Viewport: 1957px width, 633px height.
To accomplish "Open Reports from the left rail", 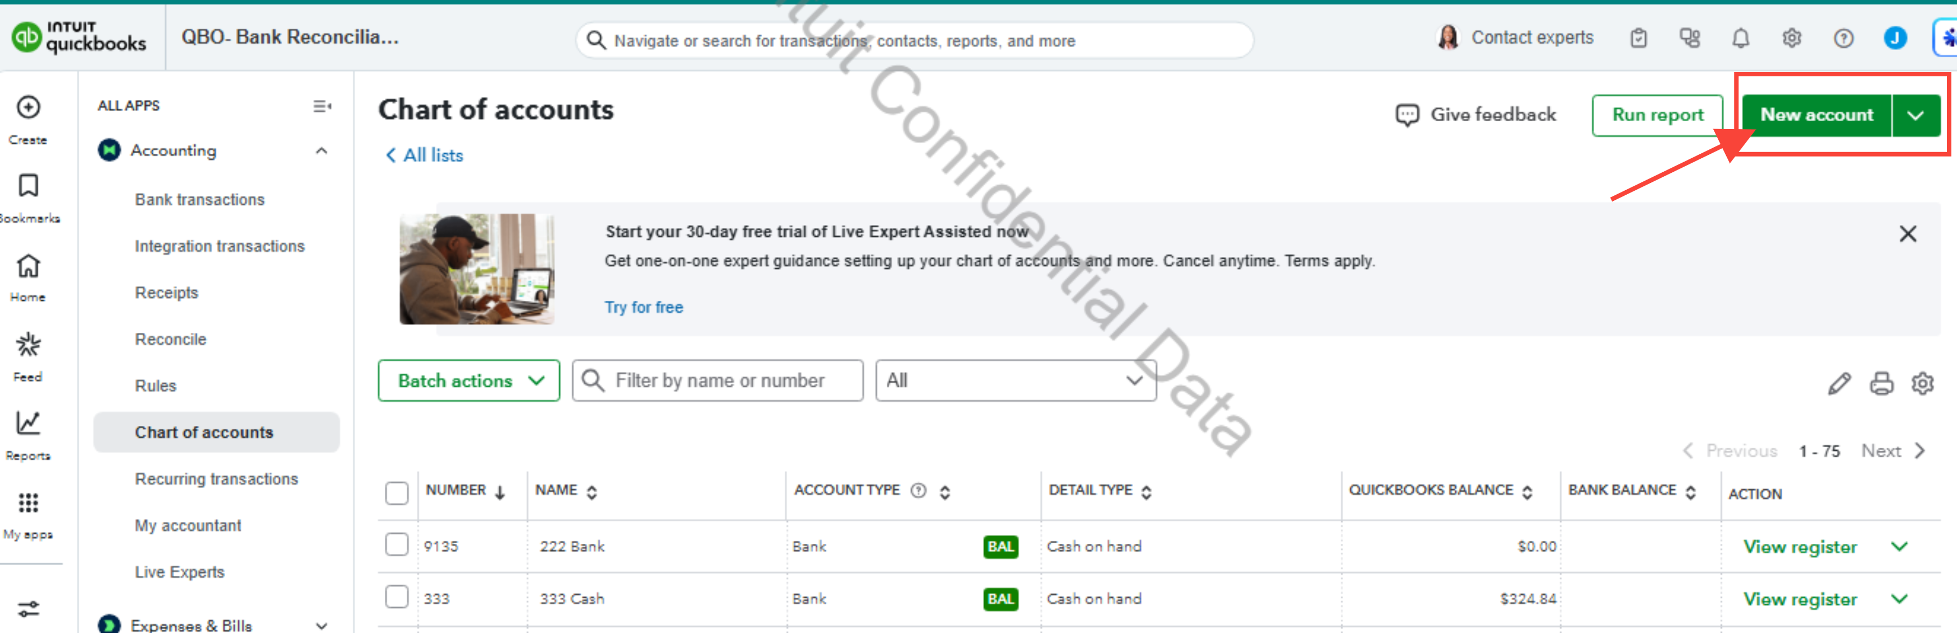I will tap(28, 424).
